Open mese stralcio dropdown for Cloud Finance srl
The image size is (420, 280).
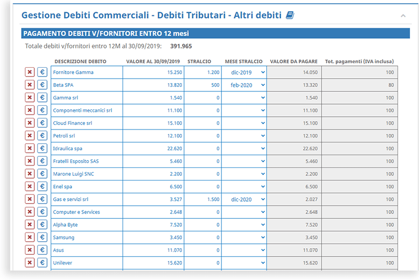coord(244,123)
